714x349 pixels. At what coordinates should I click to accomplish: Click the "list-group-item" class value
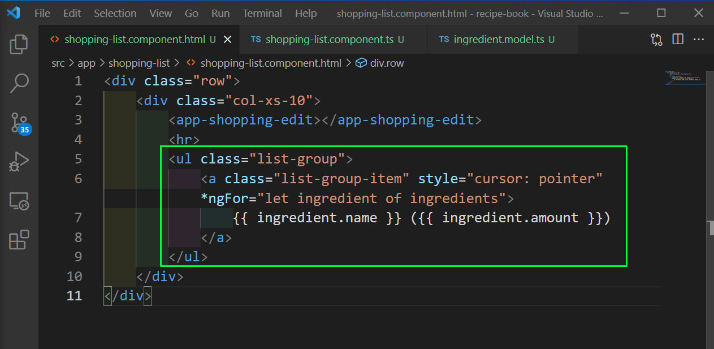[x=341, y=179]
